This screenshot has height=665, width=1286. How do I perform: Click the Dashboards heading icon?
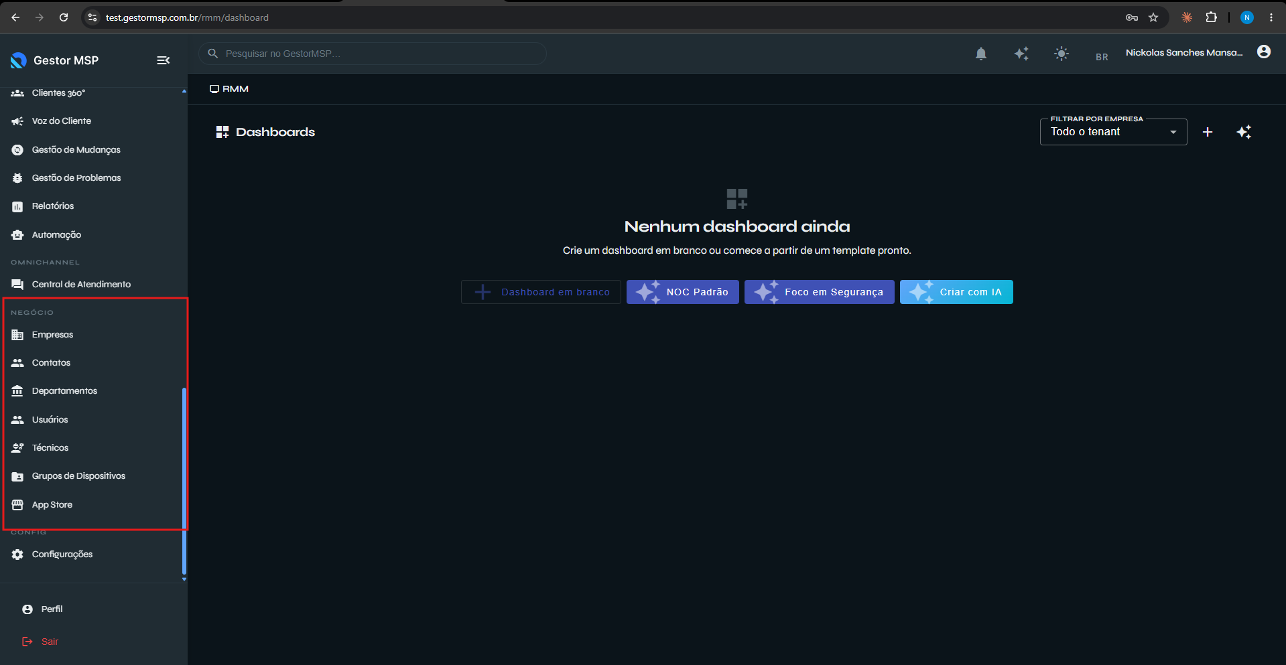tap(222, 132)
